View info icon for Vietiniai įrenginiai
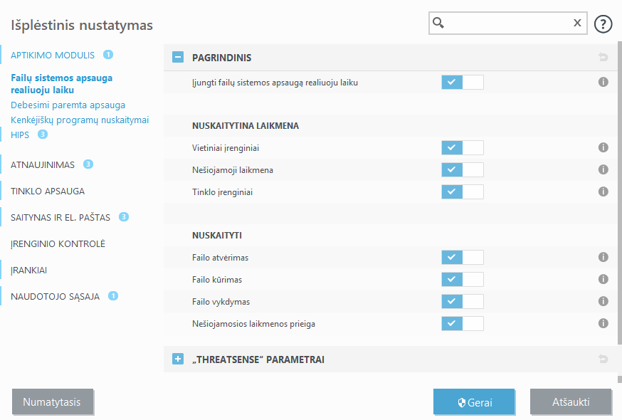Screen dimensions: 622x420 tap(603, 148)
